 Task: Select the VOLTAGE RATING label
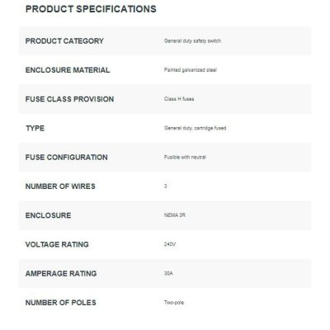[x=57, y=244]
